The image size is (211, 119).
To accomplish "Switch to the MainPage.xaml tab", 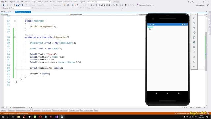I will 6,12.
